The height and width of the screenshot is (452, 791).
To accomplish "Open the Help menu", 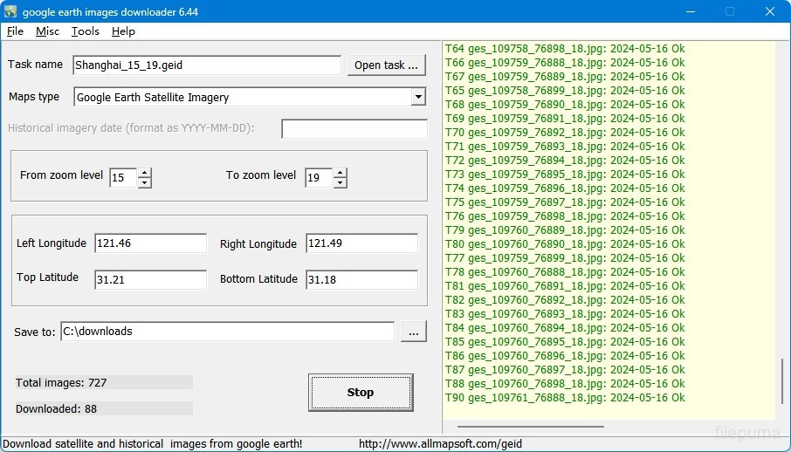I will (123, 31).
